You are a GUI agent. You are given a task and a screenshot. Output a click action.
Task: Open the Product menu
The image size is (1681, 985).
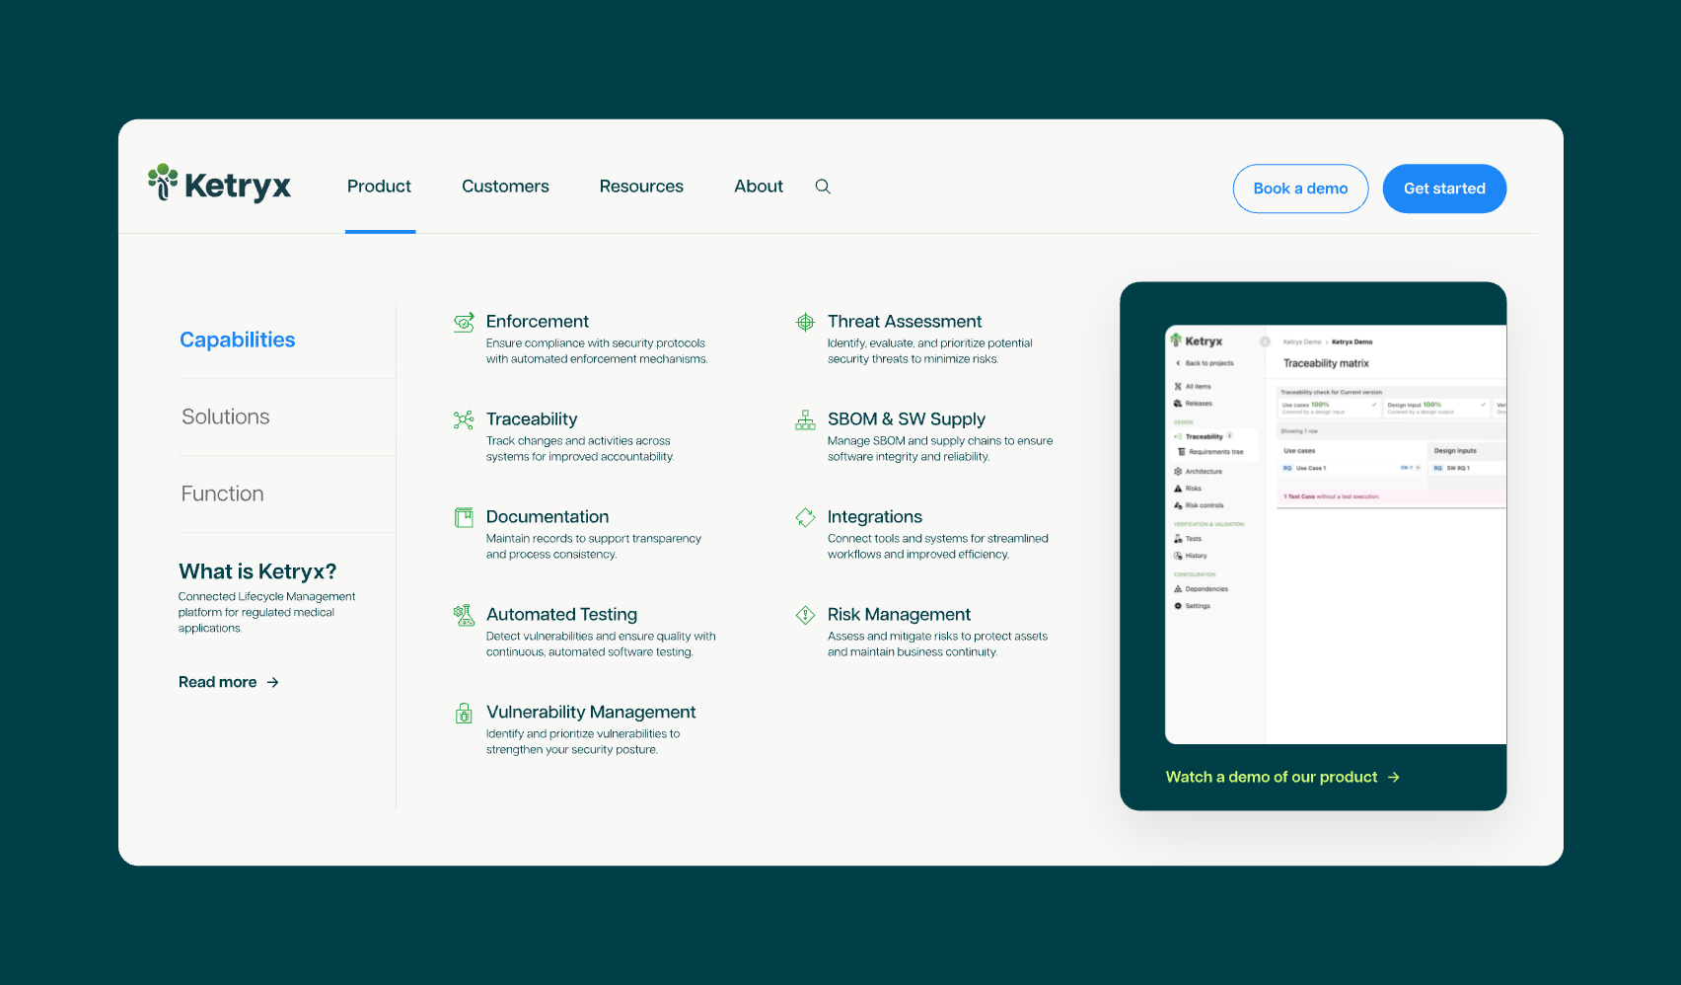[x=379, y=187]
